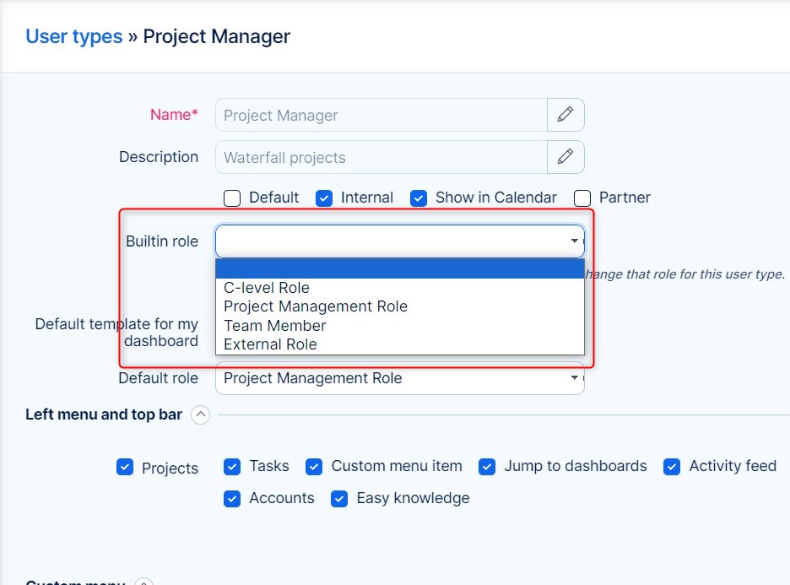The width and height of the screenshot is (790, 585).
Task: Collapse the Left menu and top bar section
Action: (200, 414)
